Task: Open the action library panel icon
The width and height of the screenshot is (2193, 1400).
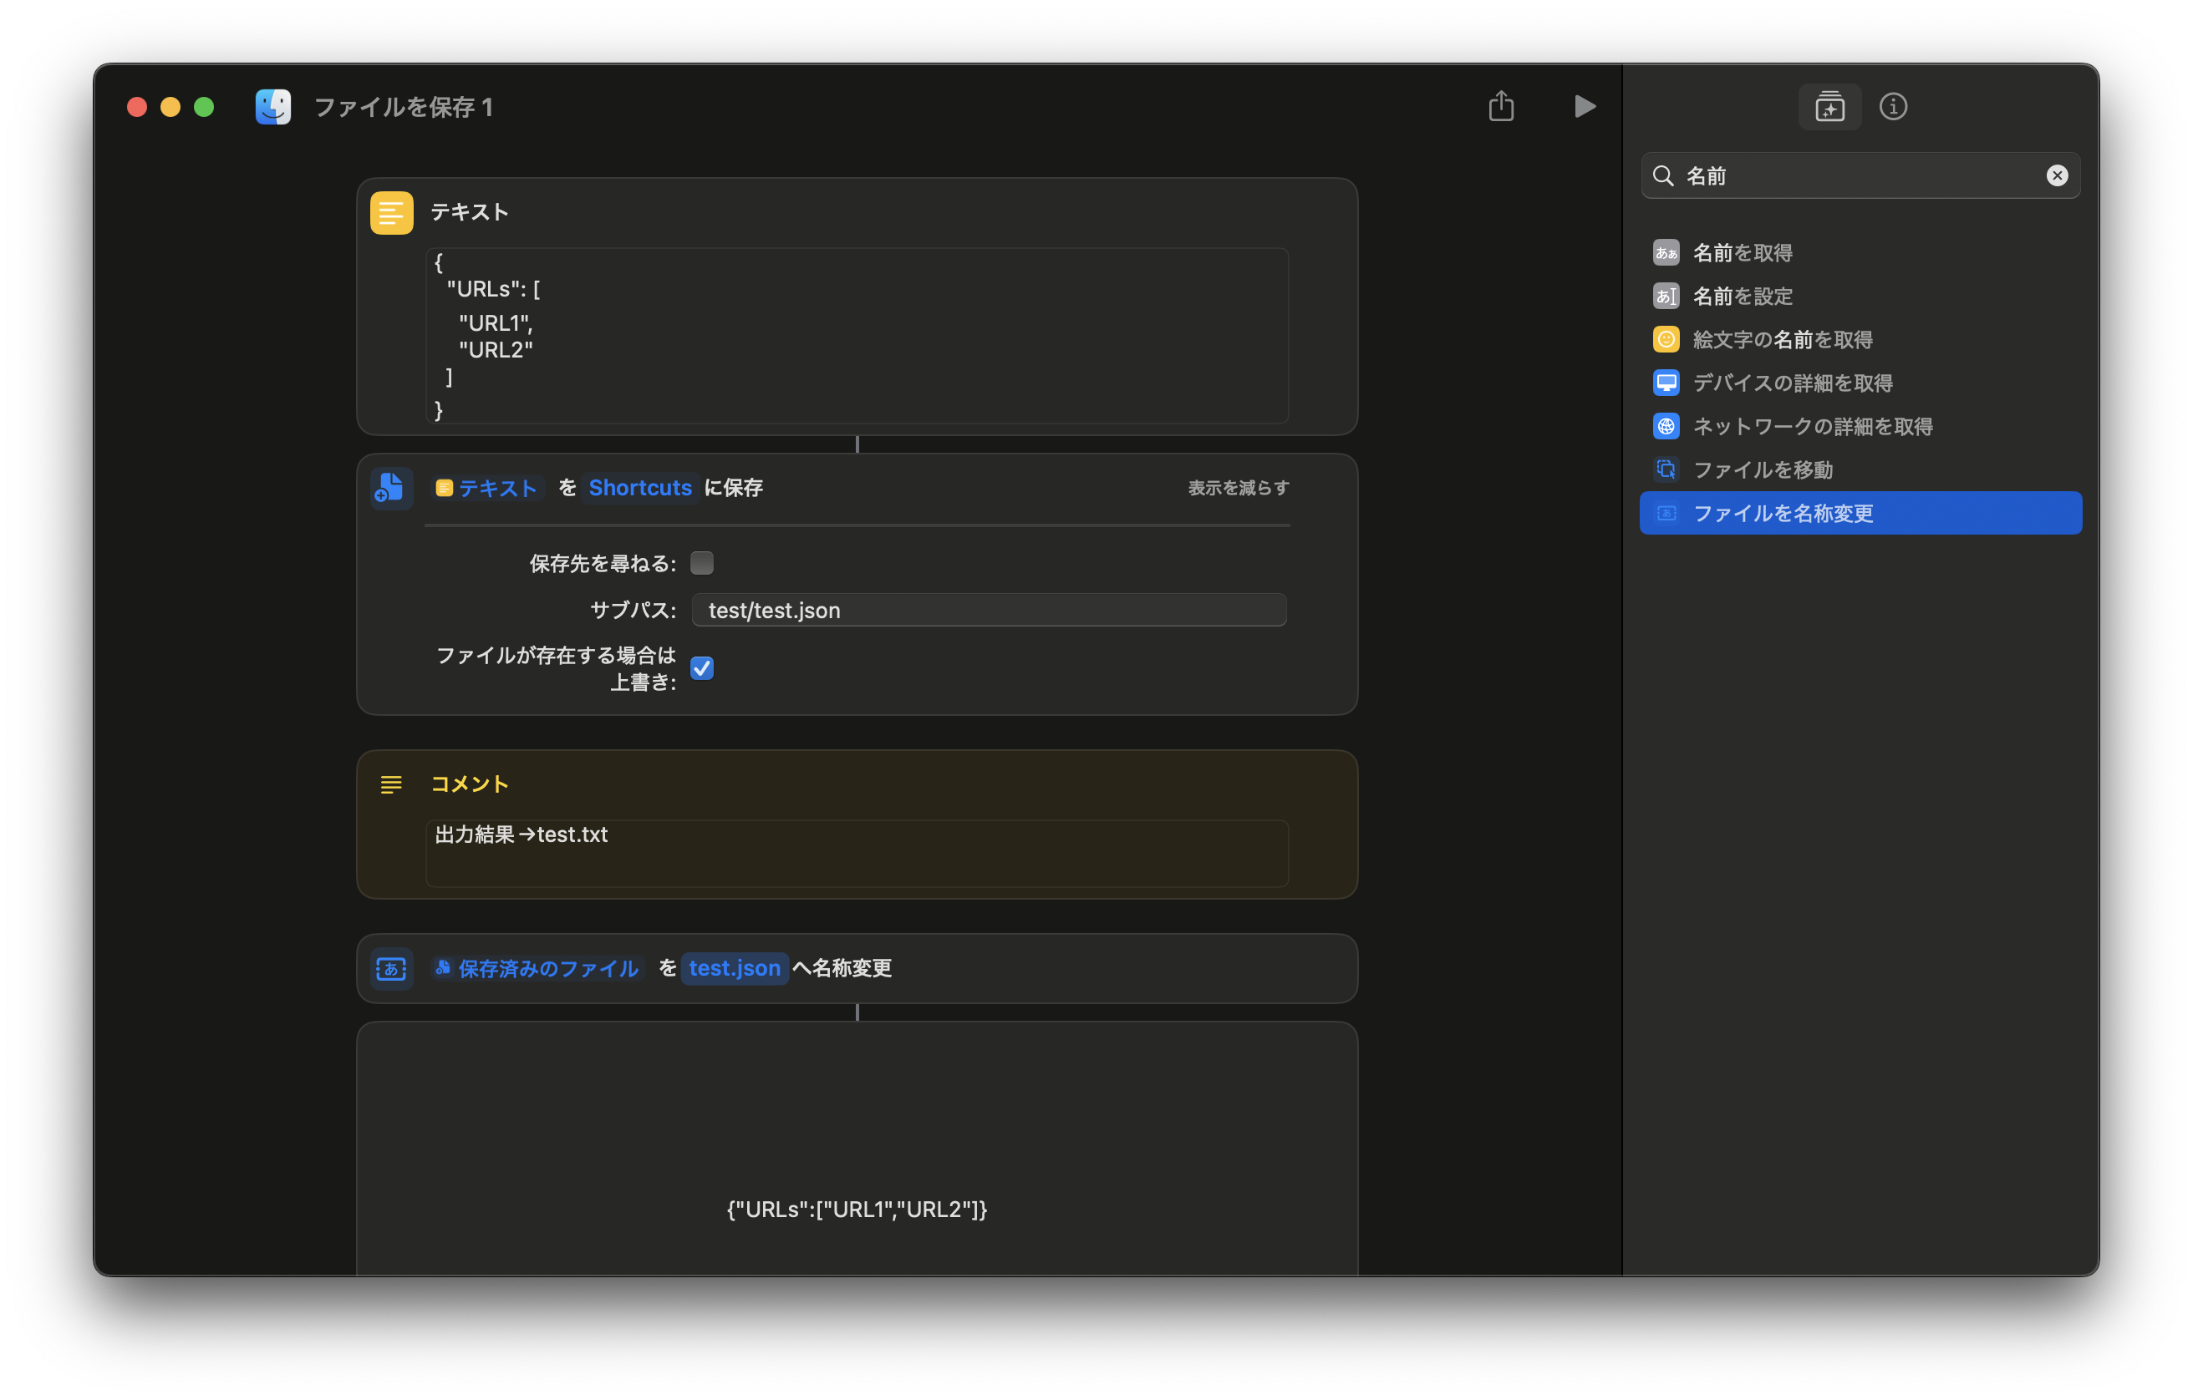Action: pos(1829,108)
